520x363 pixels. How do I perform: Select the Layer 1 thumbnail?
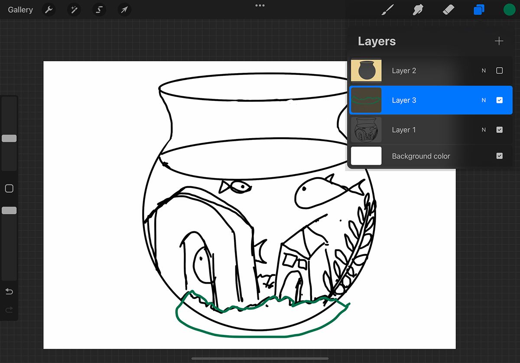(x=366, y=130)
